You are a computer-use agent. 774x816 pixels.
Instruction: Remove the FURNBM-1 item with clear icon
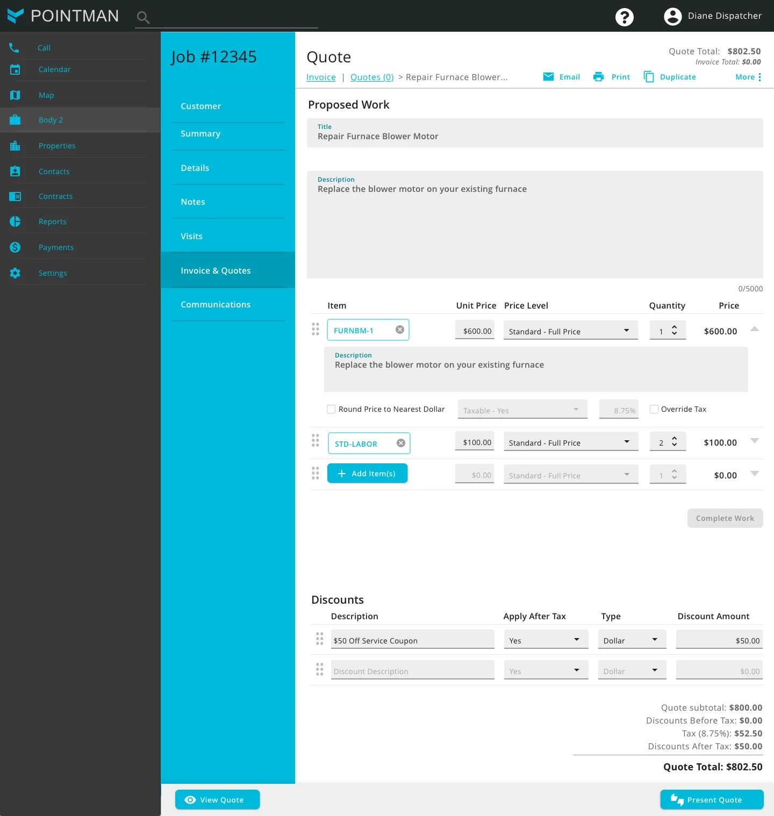[x=400, y=330]
